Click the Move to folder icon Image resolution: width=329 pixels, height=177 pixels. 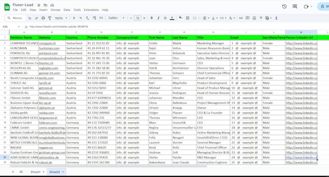[45, 5]
